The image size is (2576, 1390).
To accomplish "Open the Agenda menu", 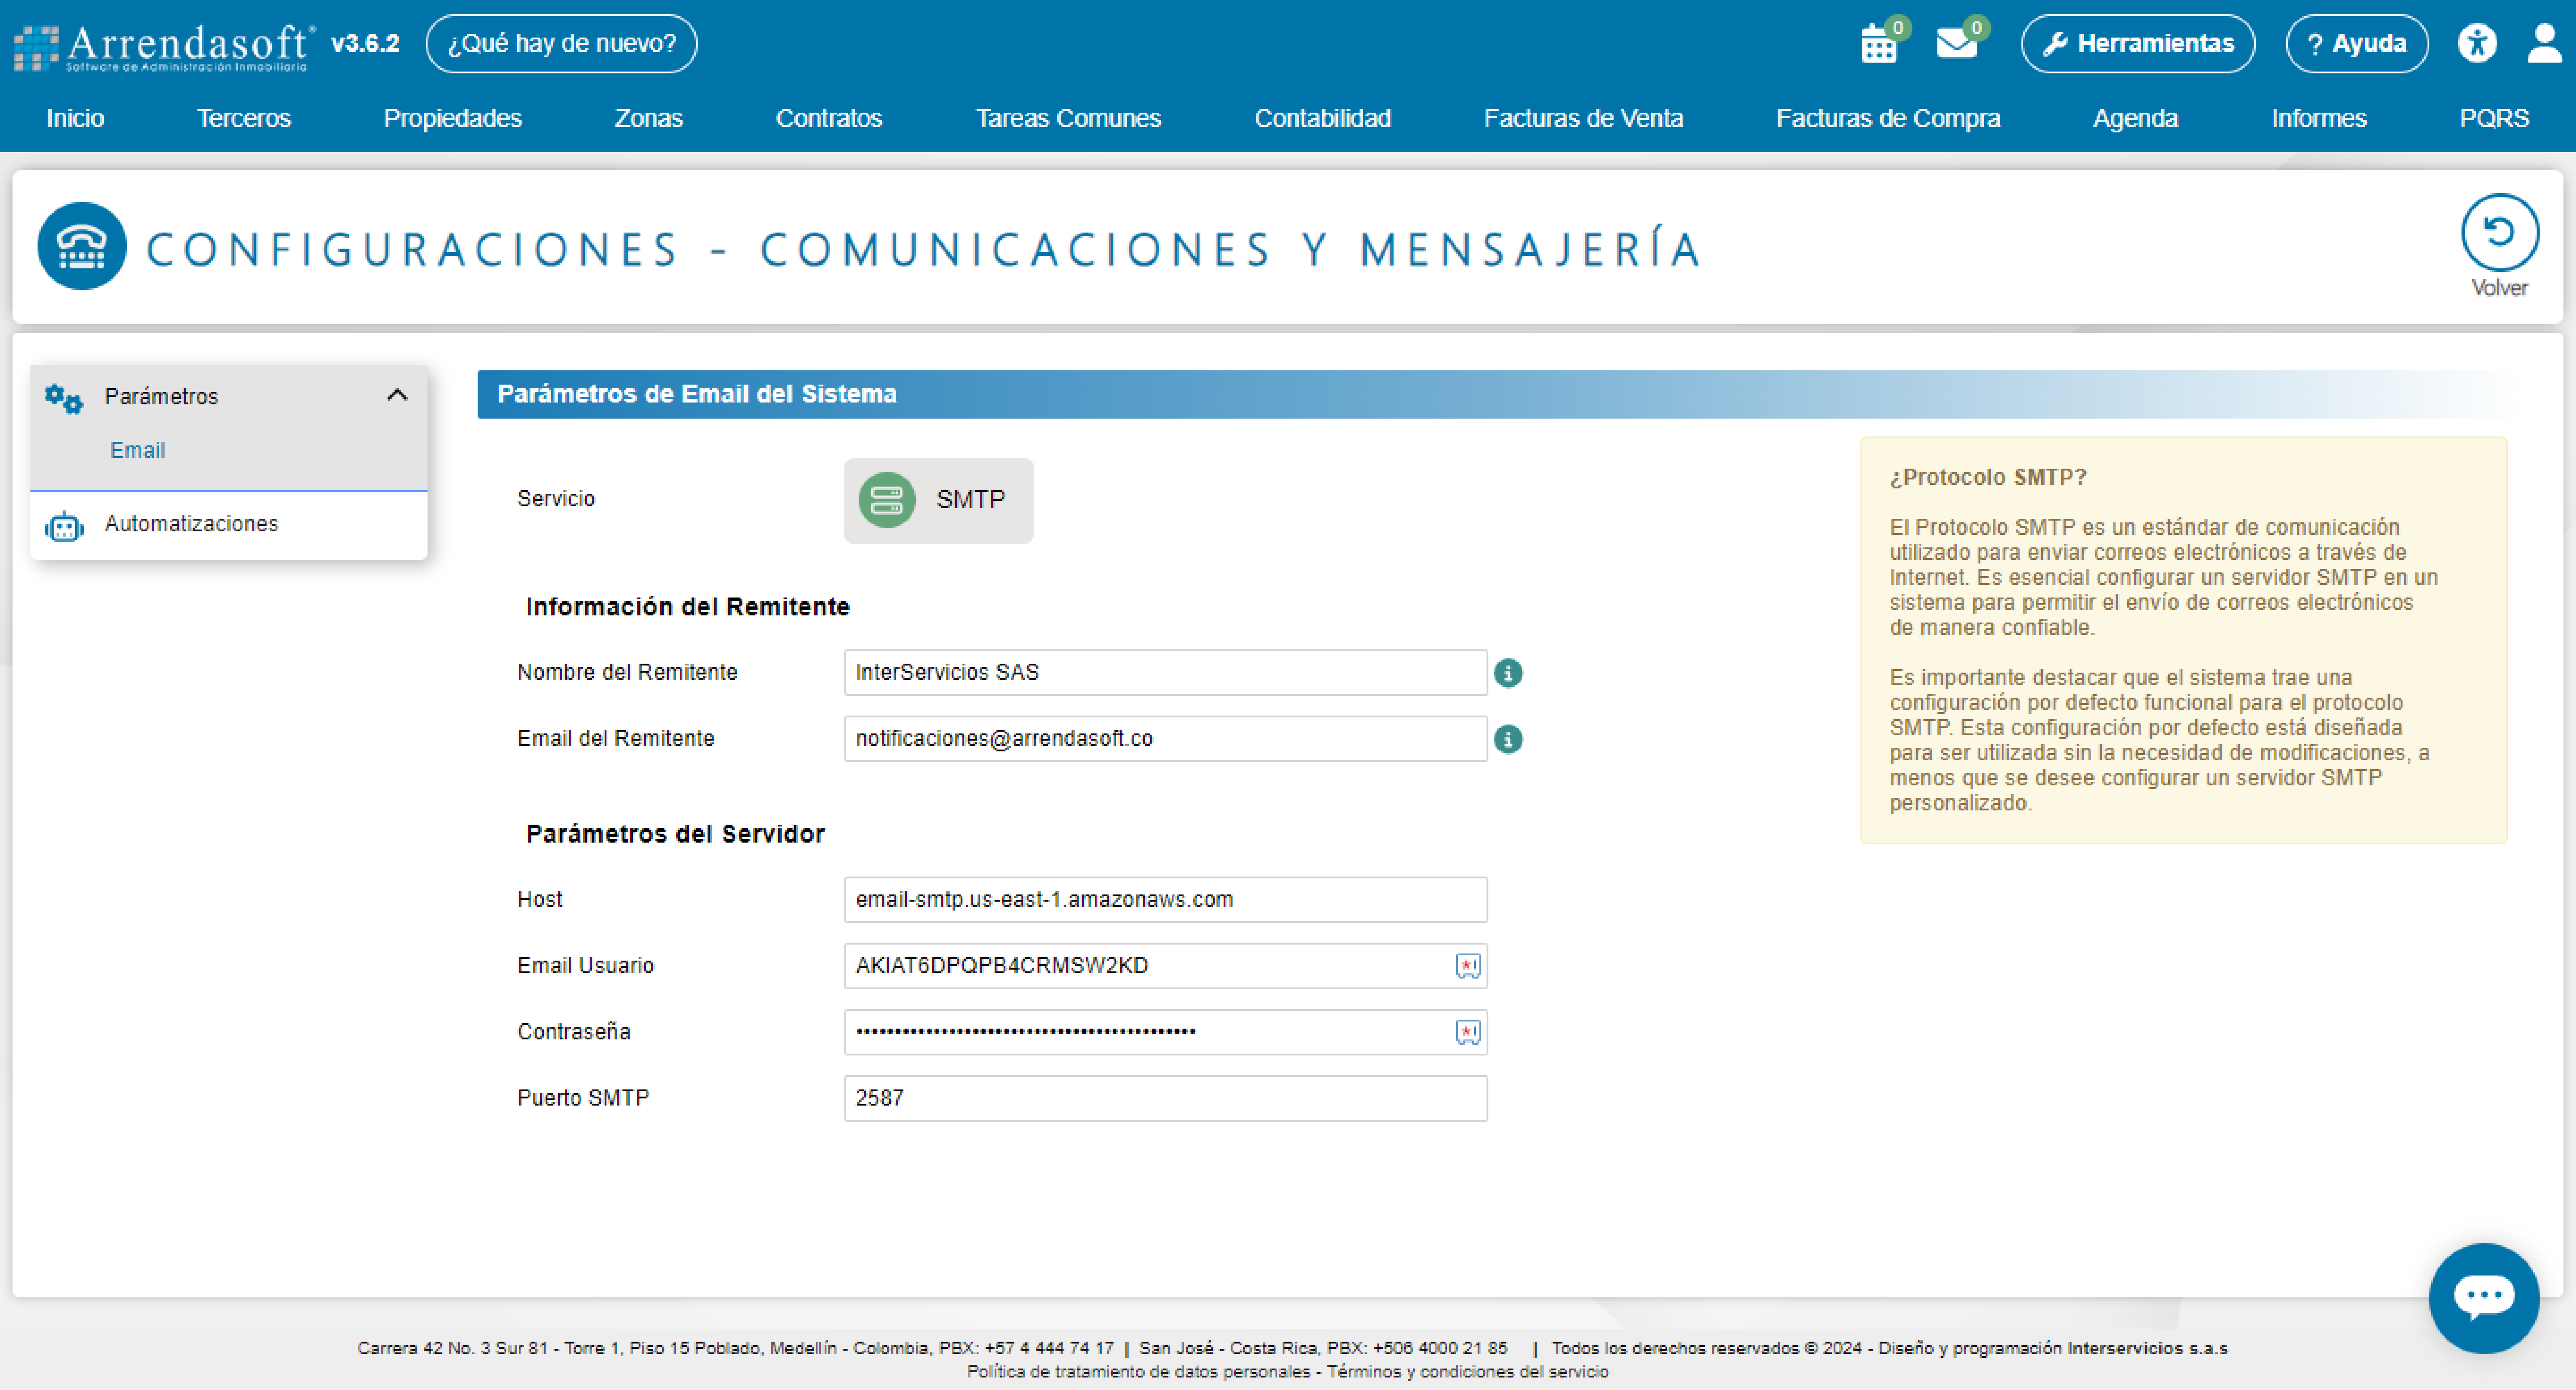I will (x=2135, y=118).
